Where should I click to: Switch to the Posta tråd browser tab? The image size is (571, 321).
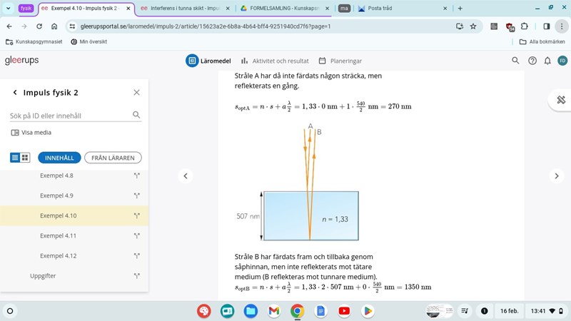[x=400, y=8]
